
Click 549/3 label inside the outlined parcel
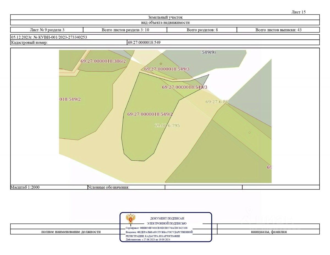[185, 87]
